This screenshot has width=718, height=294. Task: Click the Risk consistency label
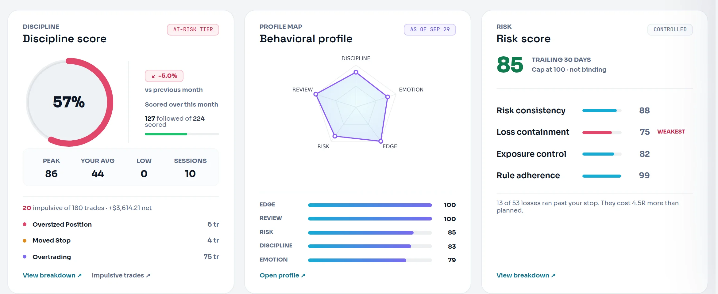531,111
